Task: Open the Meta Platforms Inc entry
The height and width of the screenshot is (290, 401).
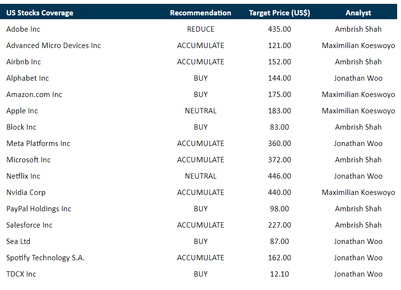Action: coord(38,144)
